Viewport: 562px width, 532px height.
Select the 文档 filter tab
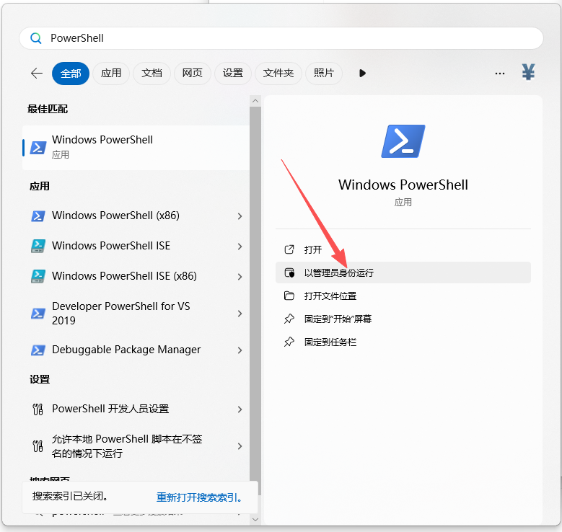152,73
